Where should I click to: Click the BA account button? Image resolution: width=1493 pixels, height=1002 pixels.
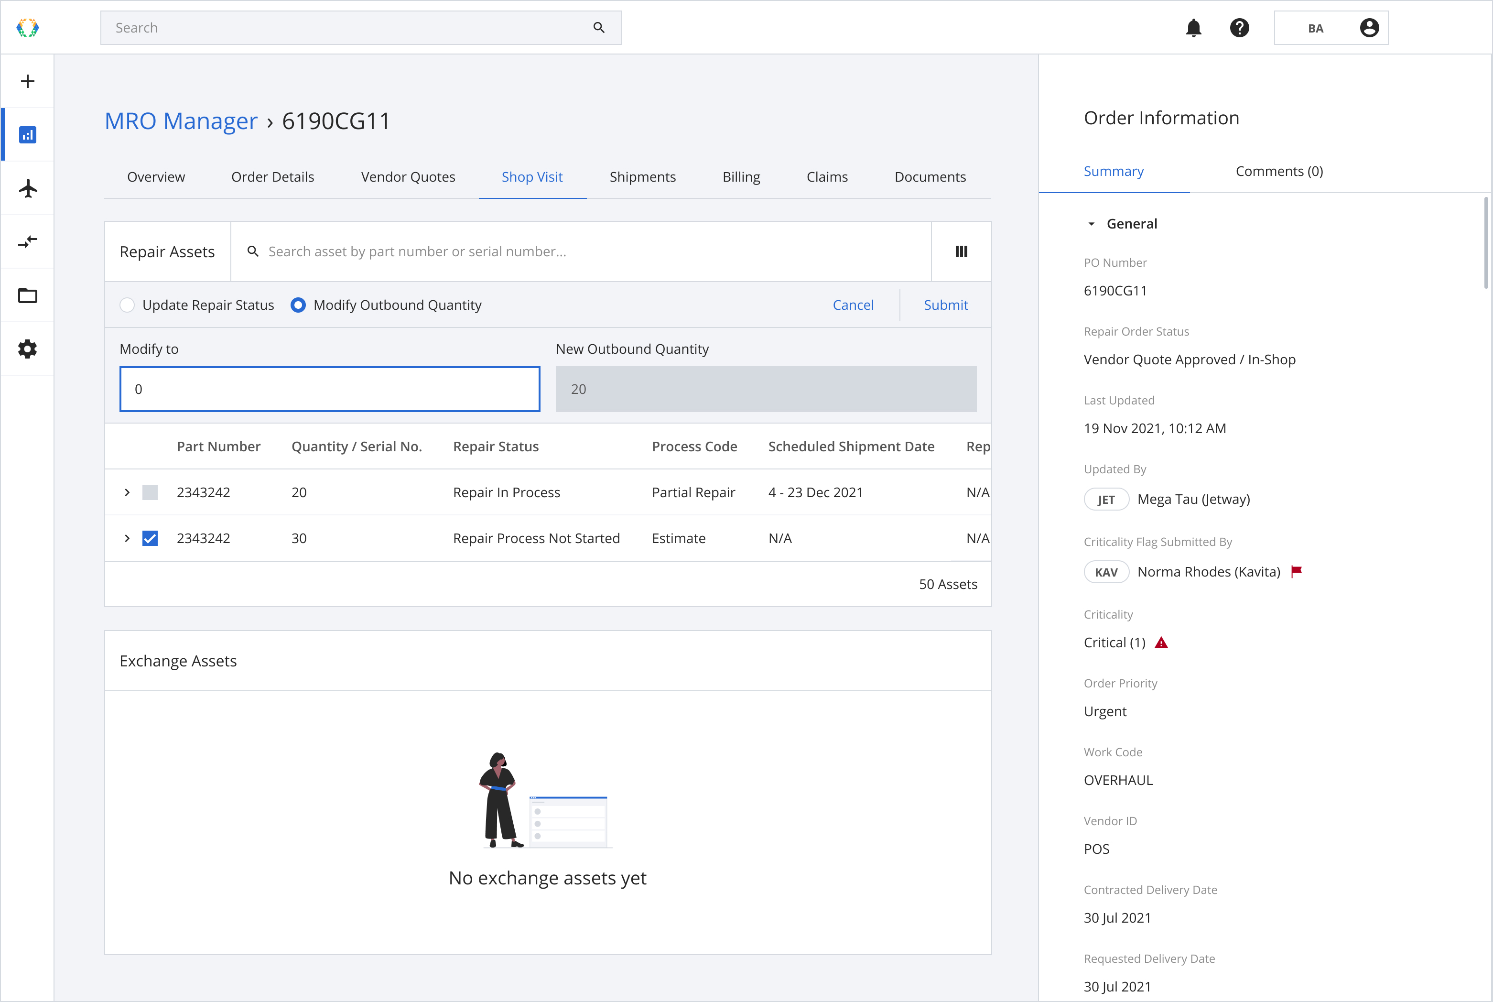click(1331, 27)
